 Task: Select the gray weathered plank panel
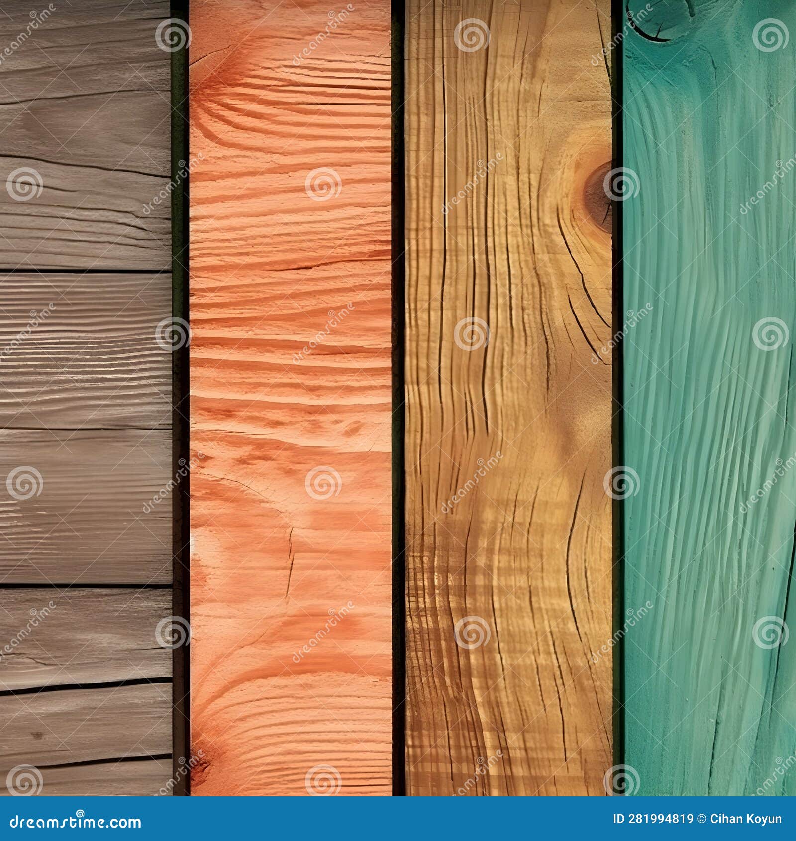click(85, 398)
